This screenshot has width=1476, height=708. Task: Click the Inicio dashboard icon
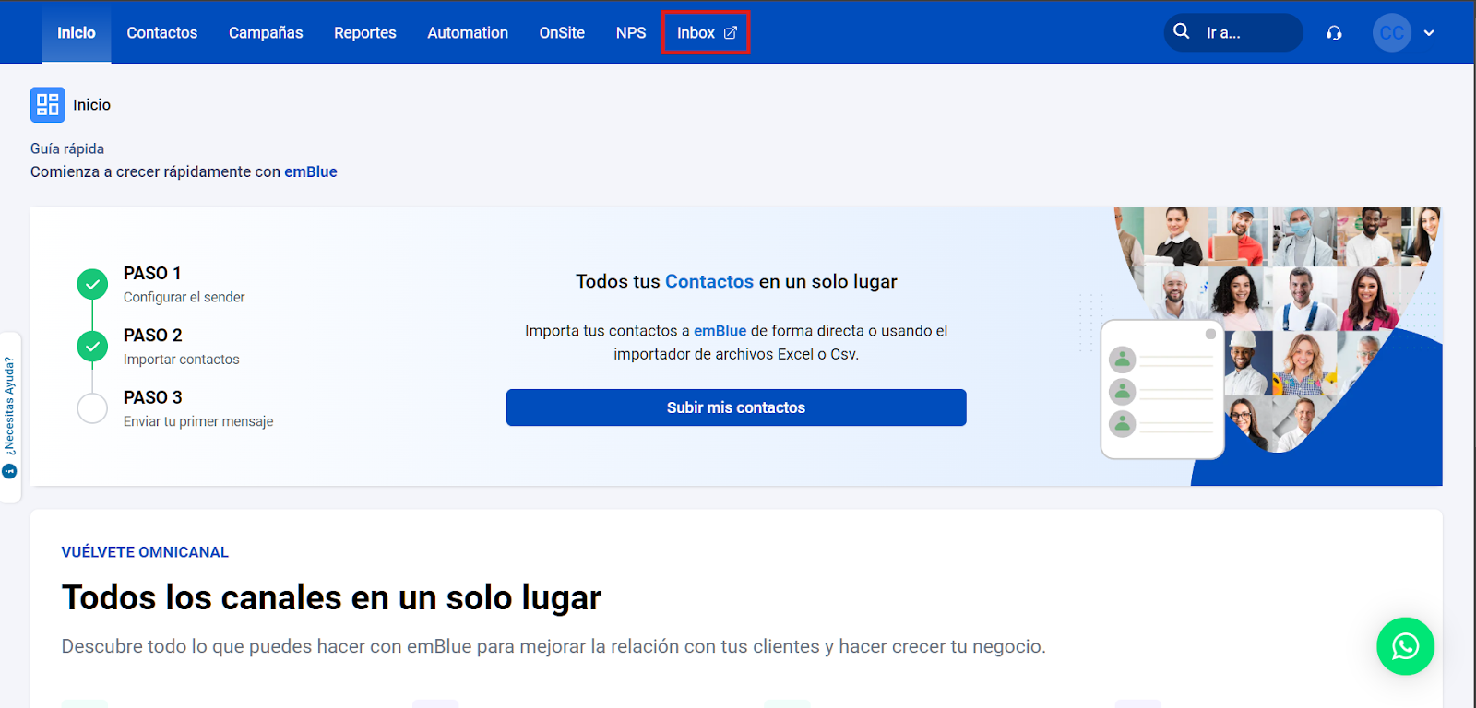click(x=48, y=105)
